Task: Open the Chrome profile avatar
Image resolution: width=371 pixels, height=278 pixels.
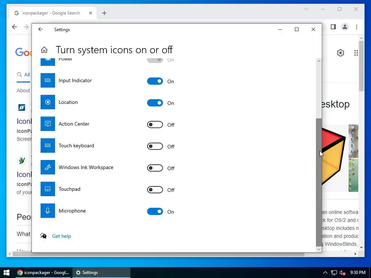Action: 345,27
